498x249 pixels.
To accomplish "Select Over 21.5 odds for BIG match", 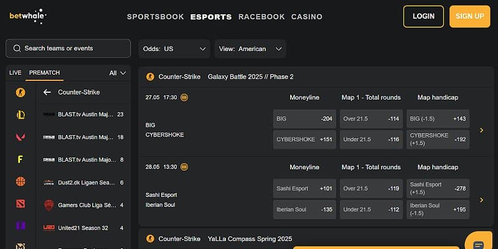I will click(370, 118).
